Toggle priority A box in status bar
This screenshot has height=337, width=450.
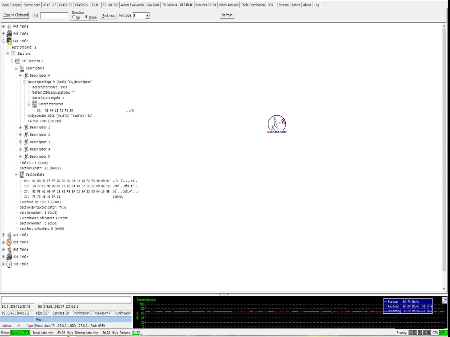(424, 333)
